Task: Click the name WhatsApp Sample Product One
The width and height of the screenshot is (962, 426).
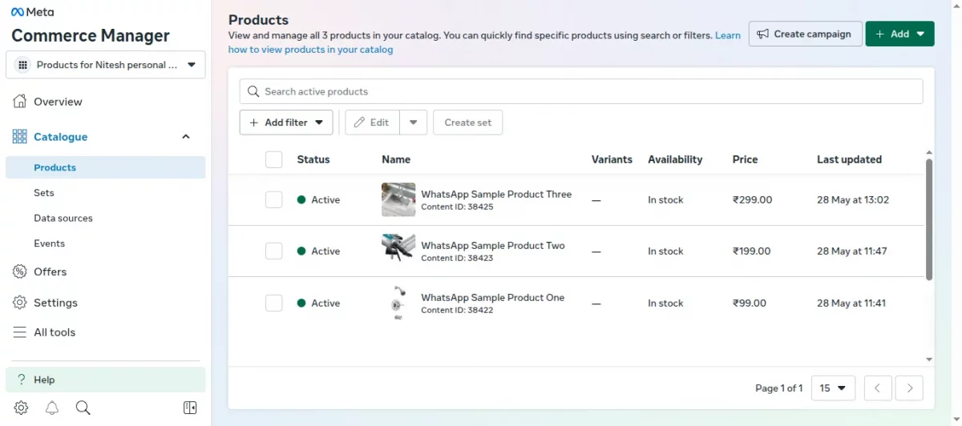Action: [x=493, y=297]
